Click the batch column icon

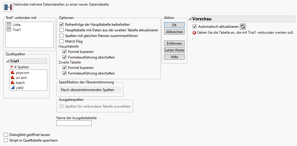tap(12, 83)
